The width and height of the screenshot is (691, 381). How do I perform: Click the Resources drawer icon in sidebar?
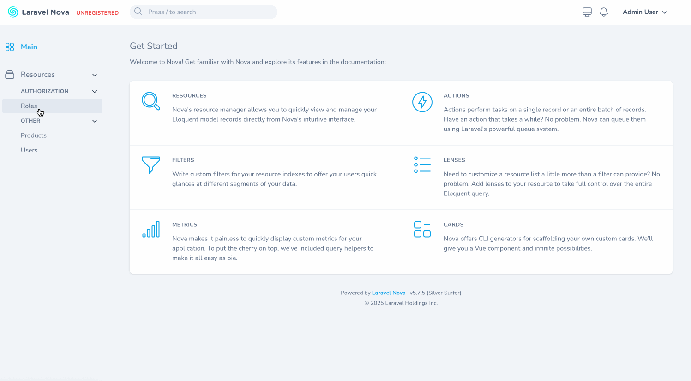point(10,74)
